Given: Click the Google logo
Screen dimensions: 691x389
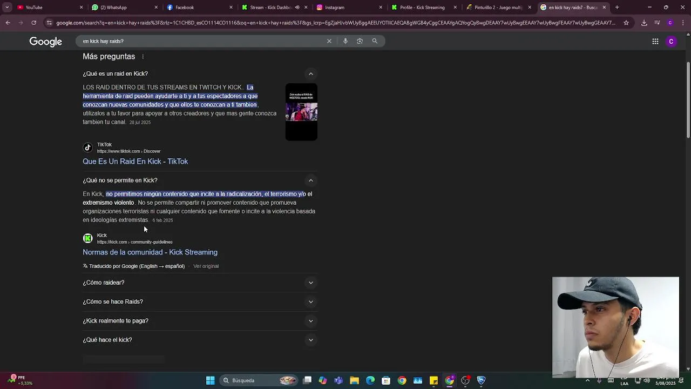Looking at the screenshot, I should click(x=46, y=42).
